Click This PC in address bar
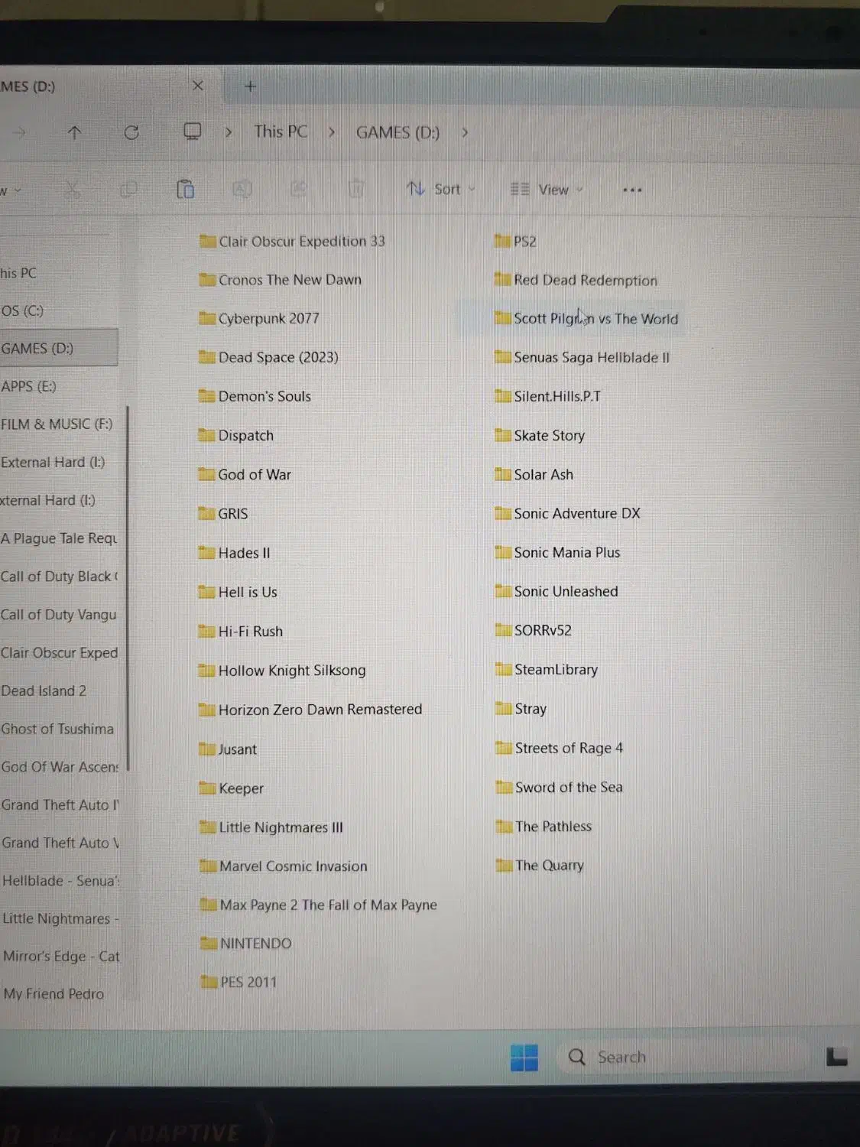This screenshot has width=860, height=1147. [x=281, y=132]
